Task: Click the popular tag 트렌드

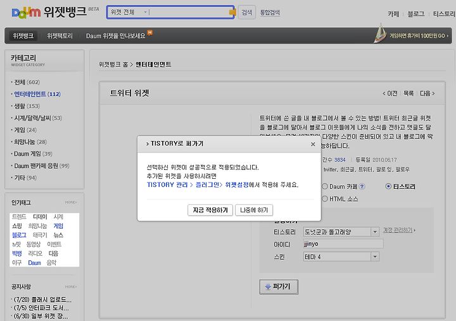Action: coord(19,217)
